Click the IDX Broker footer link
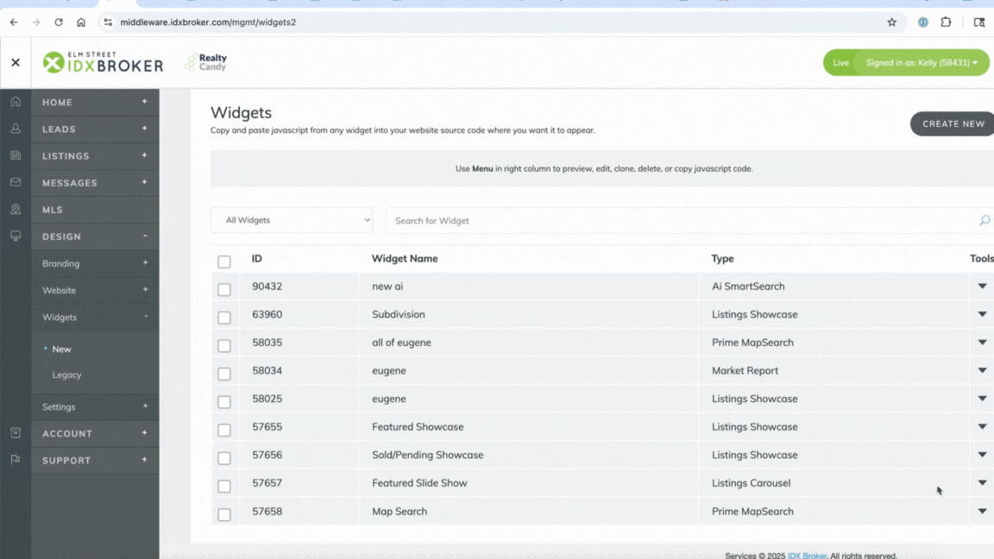 coord(807,556)
